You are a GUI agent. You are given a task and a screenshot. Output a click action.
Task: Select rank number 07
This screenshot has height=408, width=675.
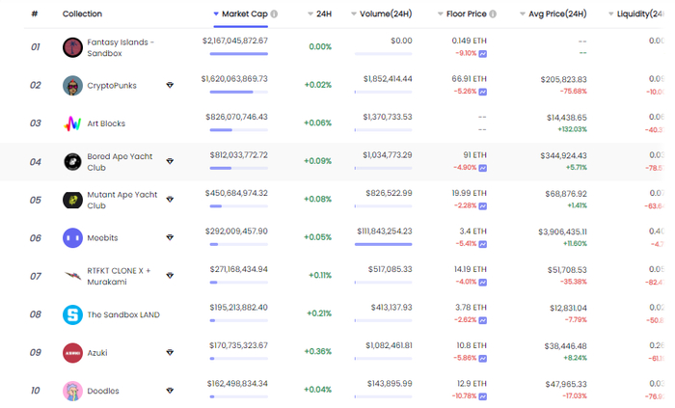[36, 276]
